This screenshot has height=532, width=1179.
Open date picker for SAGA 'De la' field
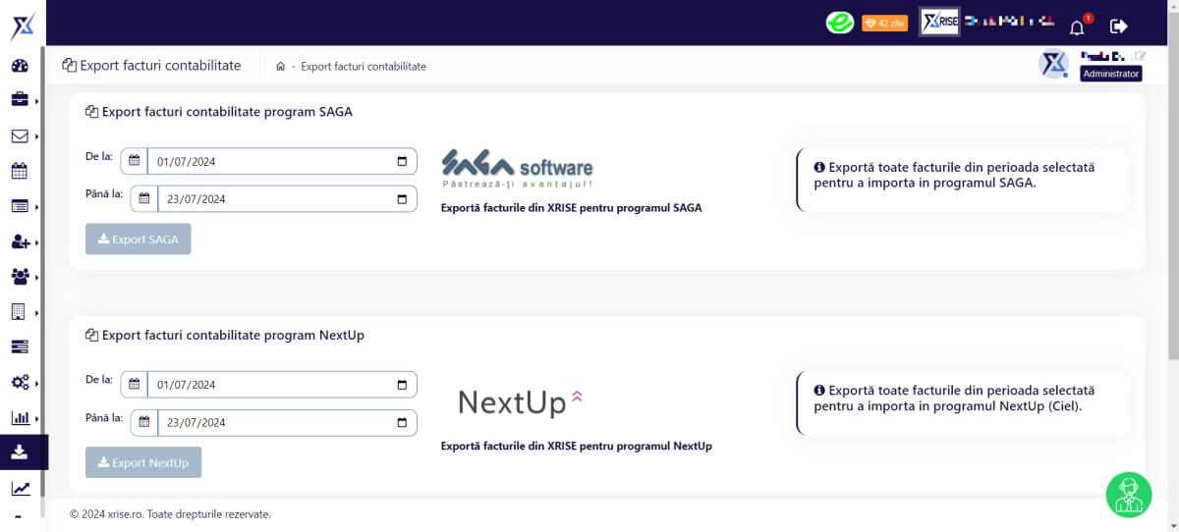pyautogui.click(x=402, y=161)
